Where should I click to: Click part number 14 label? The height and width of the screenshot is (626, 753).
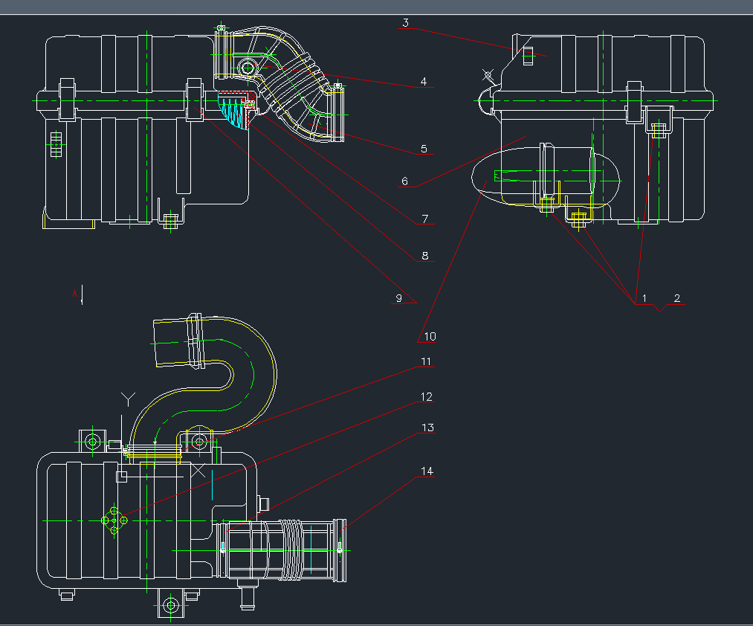click(x=426, y=471)
